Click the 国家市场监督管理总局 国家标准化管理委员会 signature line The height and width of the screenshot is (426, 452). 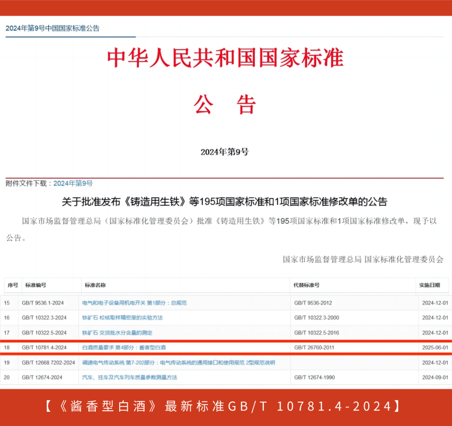click(363, 259)
